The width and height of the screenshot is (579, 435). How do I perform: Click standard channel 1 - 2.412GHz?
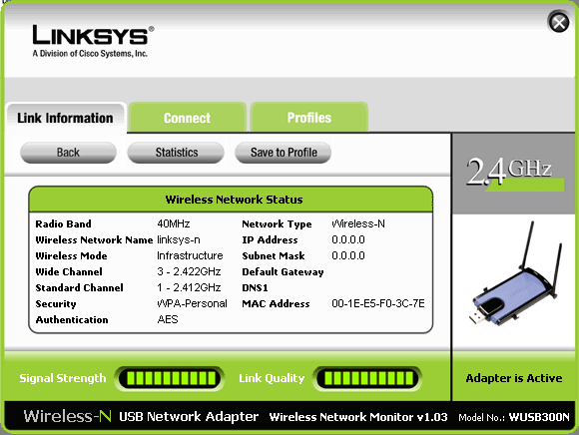(189, 287)
